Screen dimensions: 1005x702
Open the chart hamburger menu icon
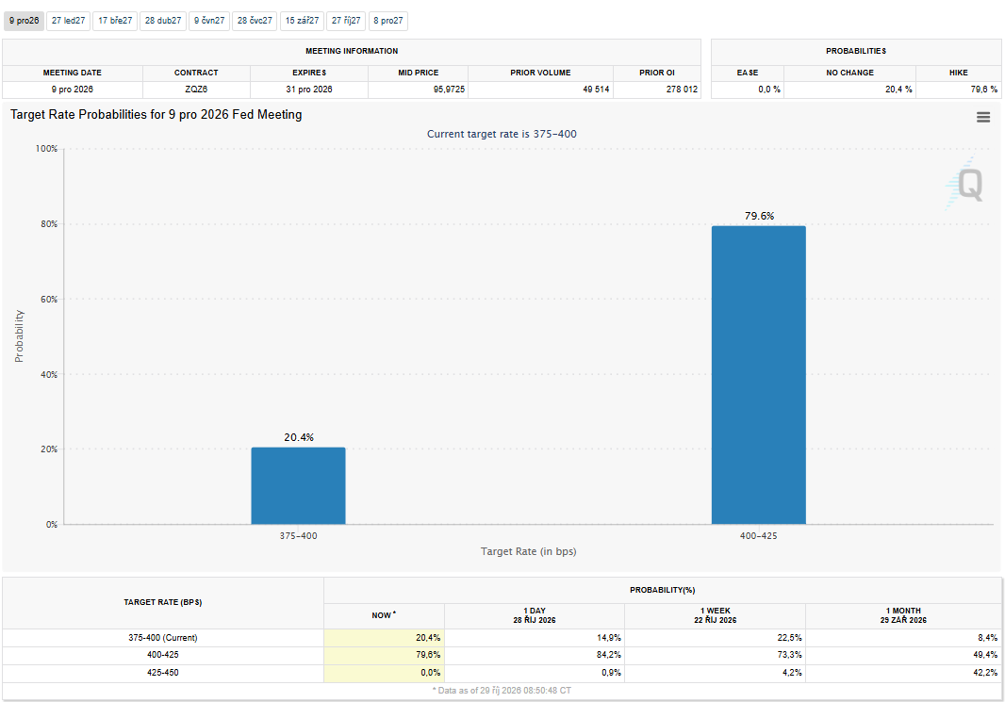(x=983, y=117)
